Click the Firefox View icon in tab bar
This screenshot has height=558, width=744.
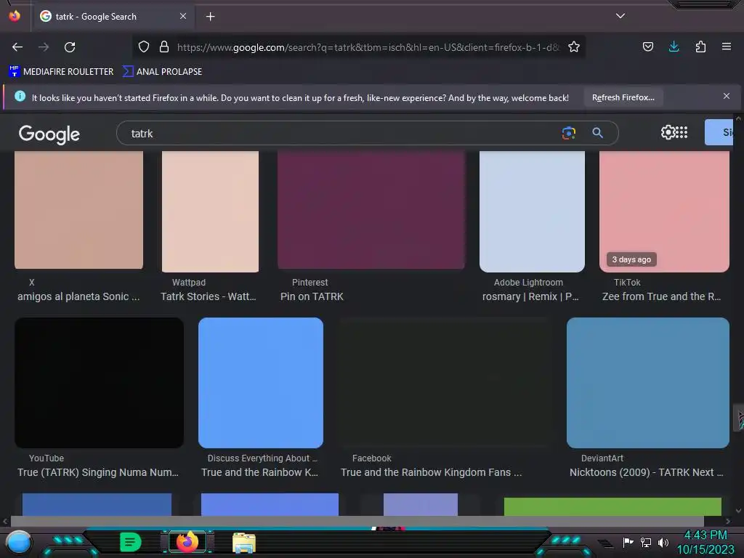(x=15, y=16)
